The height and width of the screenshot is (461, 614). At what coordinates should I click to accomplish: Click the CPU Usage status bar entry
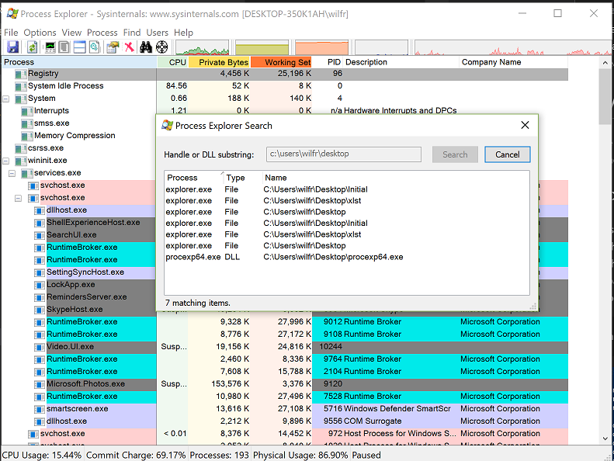[x=42, y=455]
